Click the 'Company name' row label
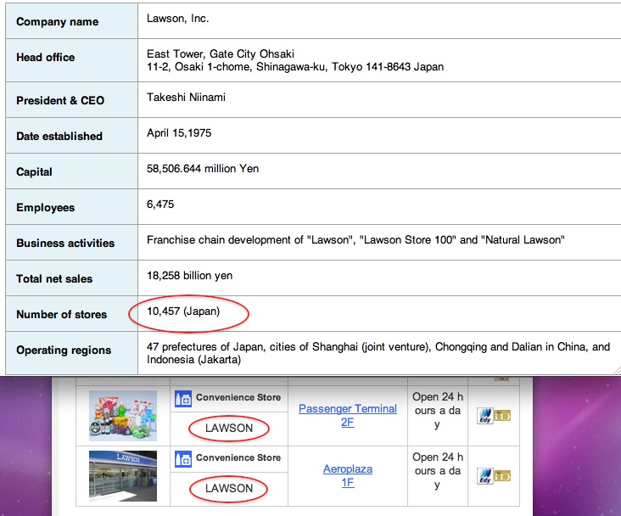Viewport: 621px width, 516px height. [x=57, y=22]
